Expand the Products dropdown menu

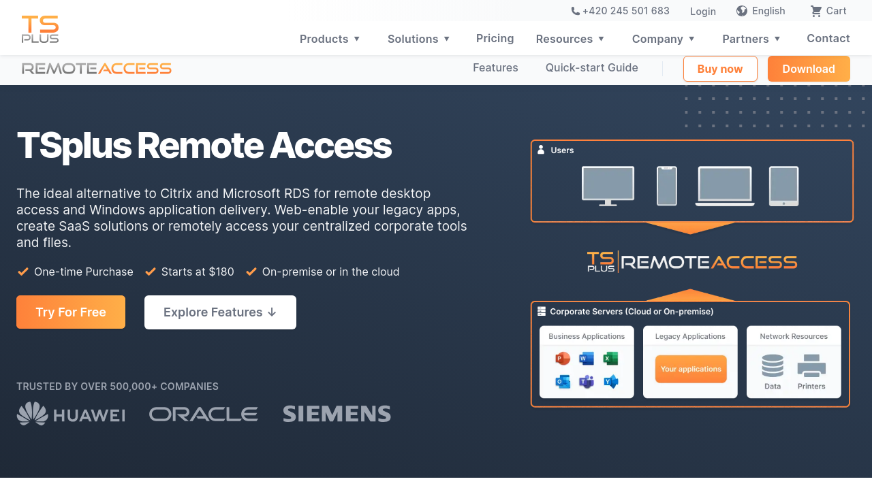click(x=330, y=39)
